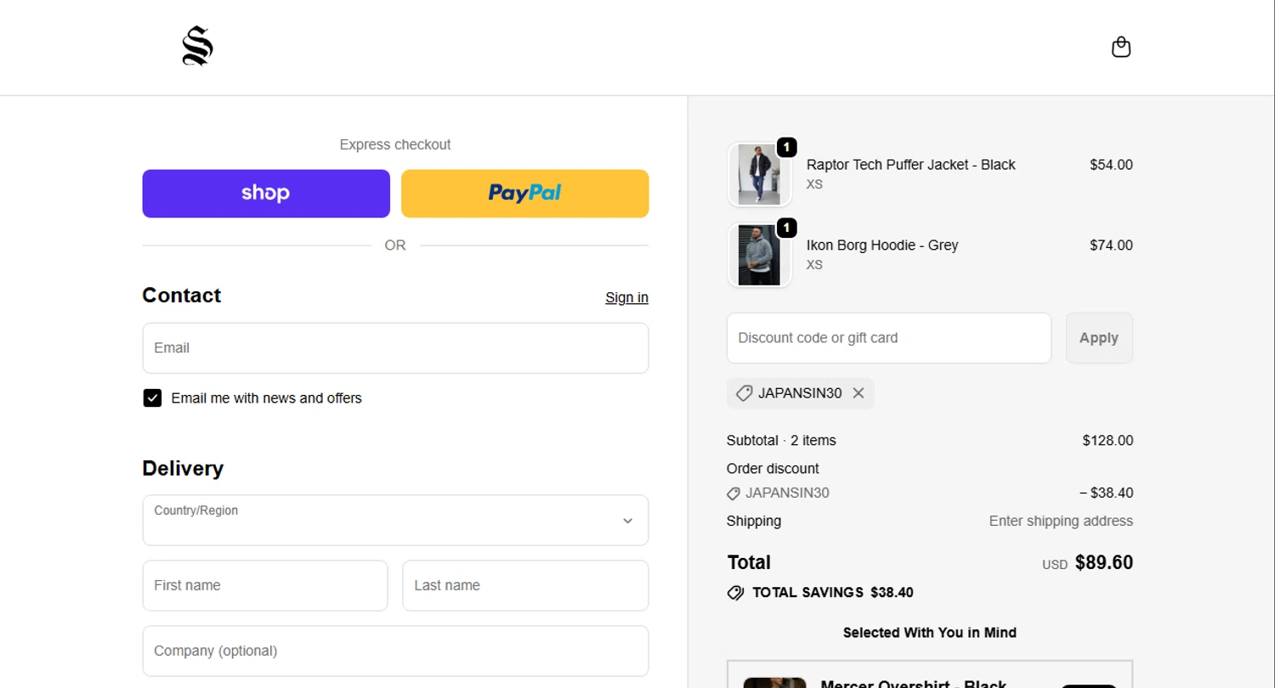Click the Enter shipping address text
Image resolution: width=1275 pixels, height=688 pixels.
(1061, 522)
